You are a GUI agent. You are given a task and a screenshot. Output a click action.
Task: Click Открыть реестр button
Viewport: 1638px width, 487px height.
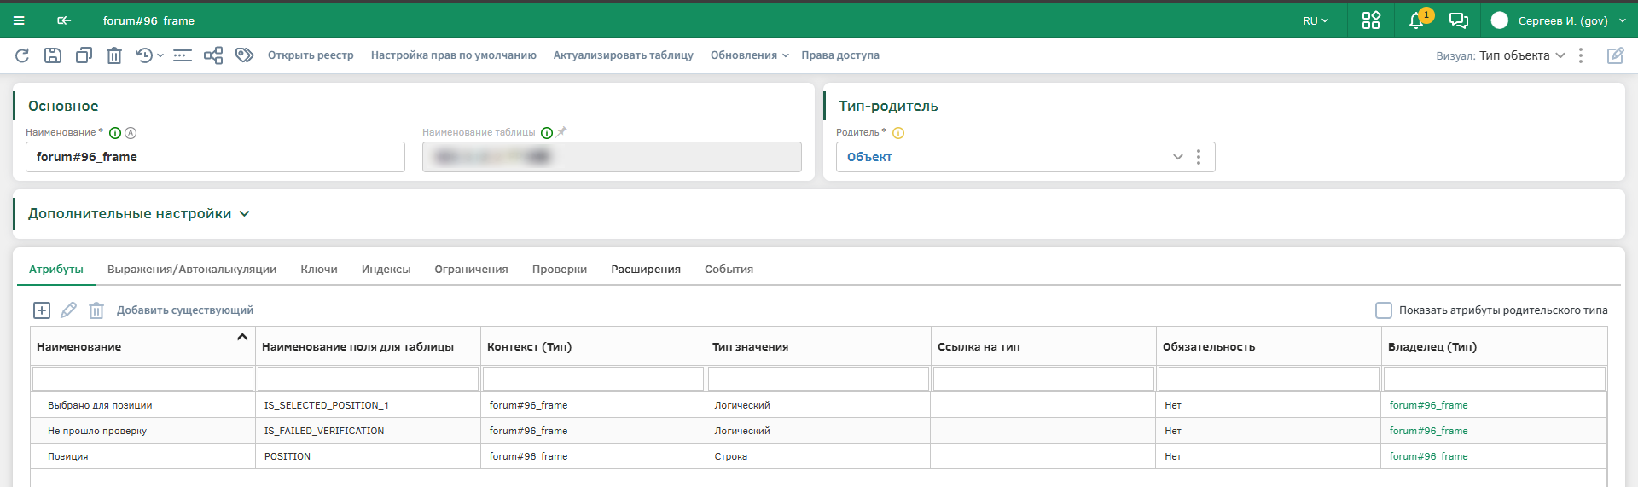[311, 55]
